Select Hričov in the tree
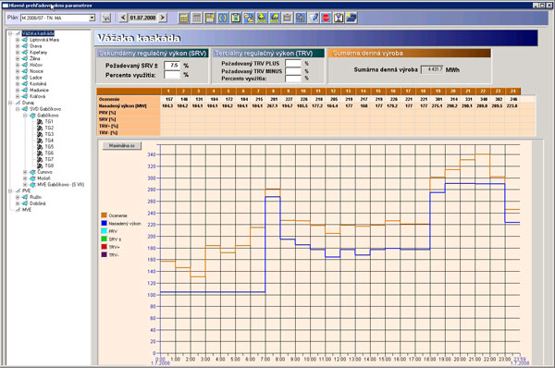This screenshot has width=555, height=368. tap(36, 65)
